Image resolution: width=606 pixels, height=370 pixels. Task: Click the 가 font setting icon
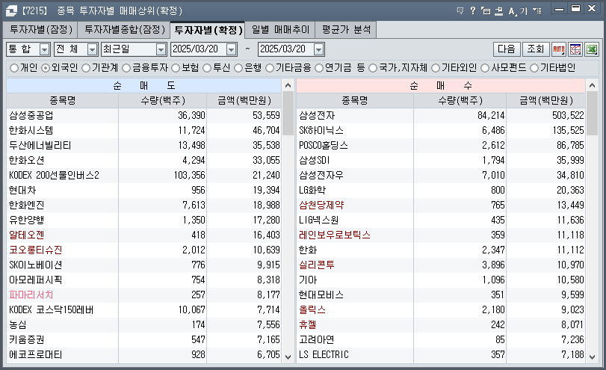[x=524, y=10]
